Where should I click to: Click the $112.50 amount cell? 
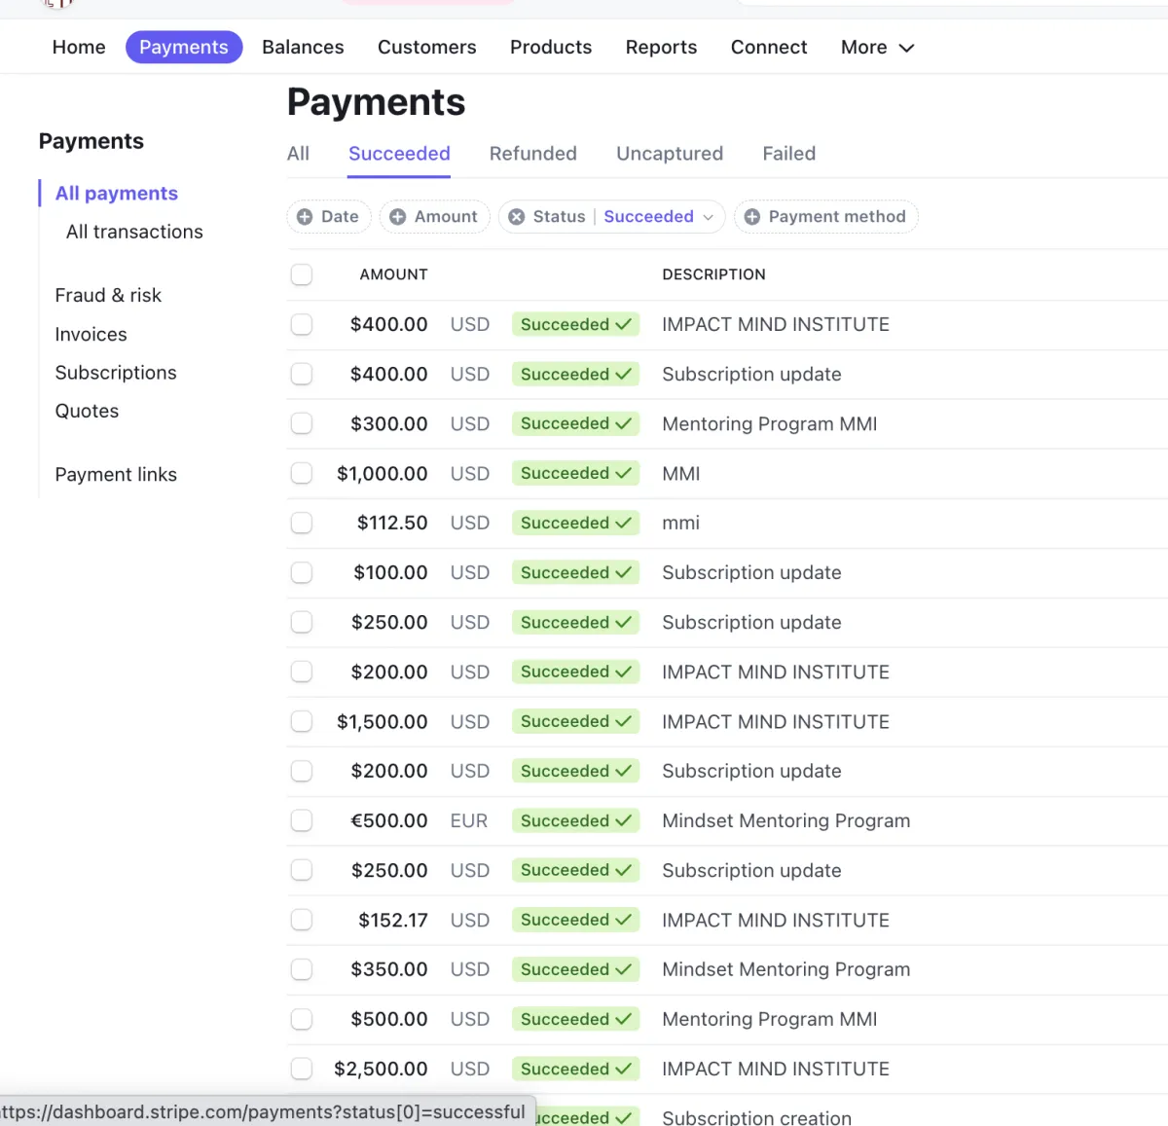click(x=392, y=523)
